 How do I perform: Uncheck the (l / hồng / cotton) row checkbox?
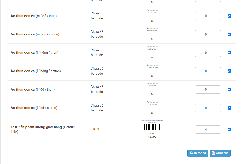pyautogui.click(x=229, y=71)
